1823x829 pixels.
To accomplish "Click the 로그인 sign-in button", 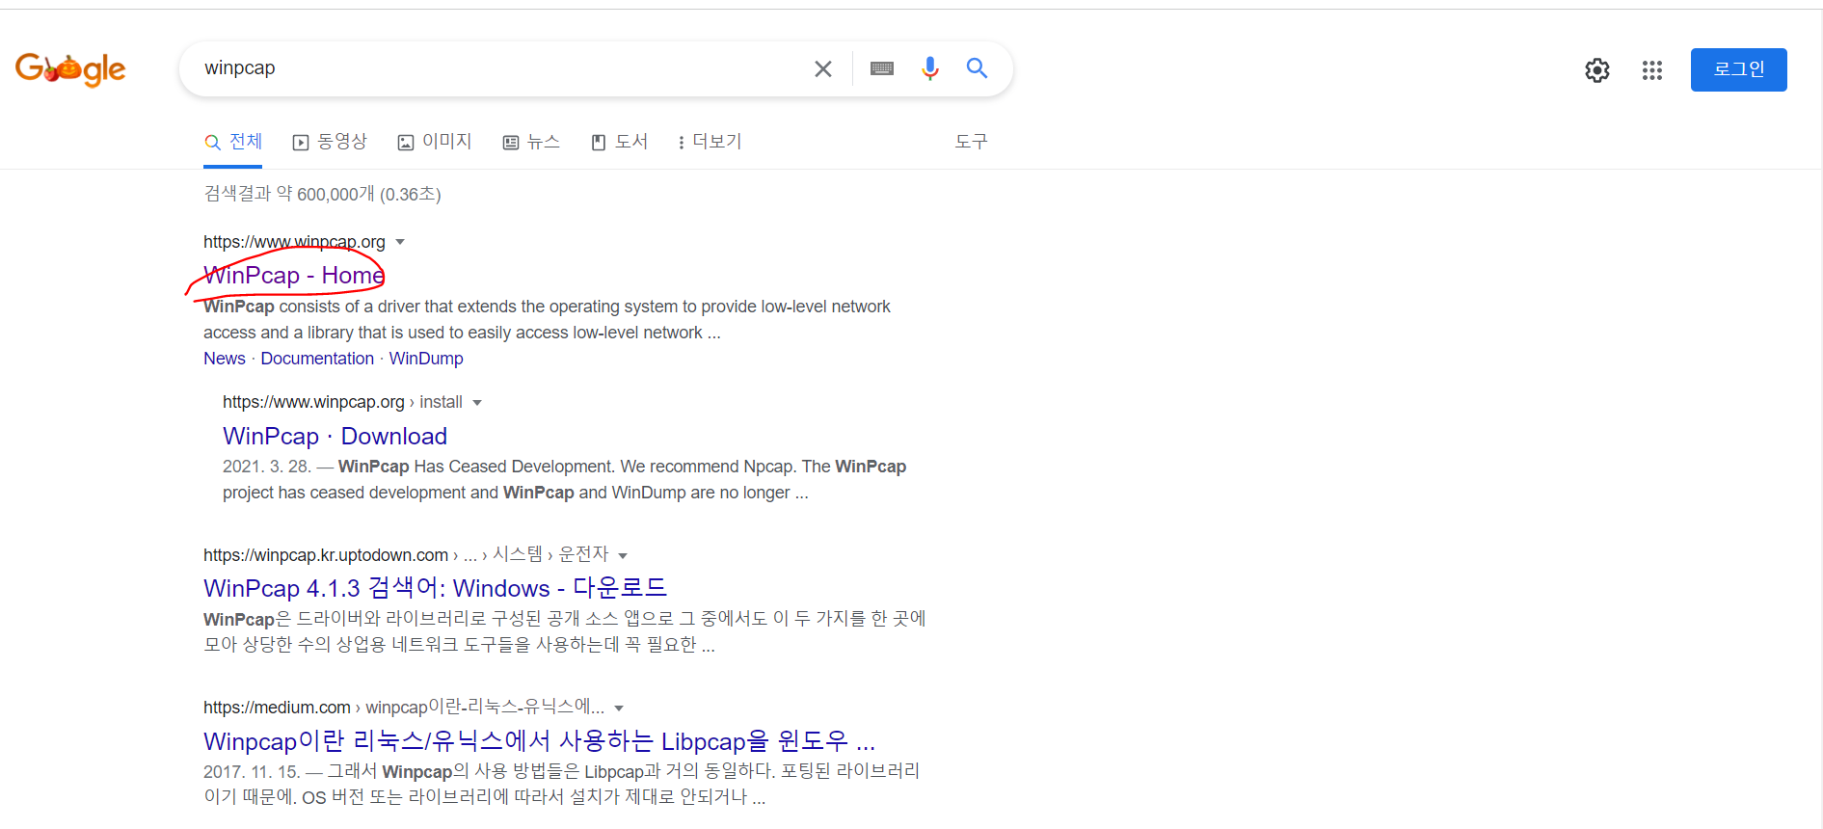I will 1739,69.
